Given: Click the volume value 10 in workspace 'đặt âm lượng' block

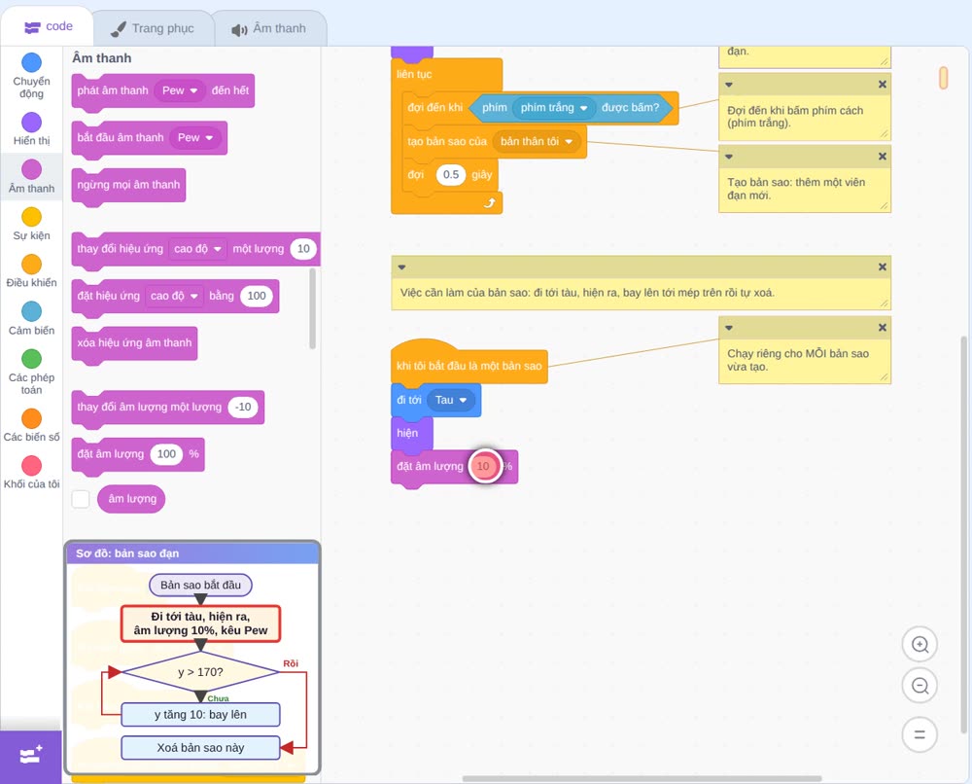Looking at the screenshot, I should 483,467.
